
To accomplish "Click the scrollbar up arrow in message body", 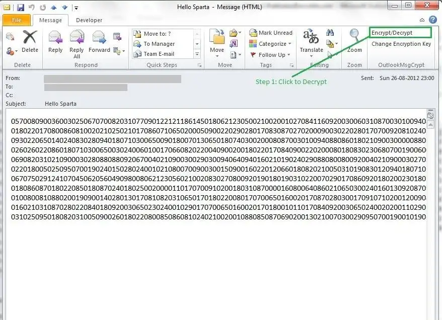I will click(430, 124).
